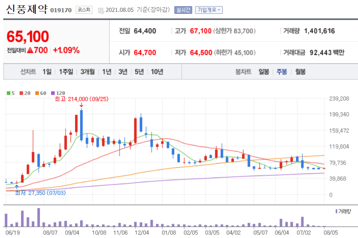
Task: Click the +1.09% change percentage
Action: tap(66, 50)
